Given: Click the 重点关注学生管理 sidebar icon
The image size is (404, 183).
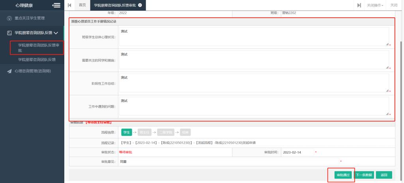Looking at the screenshot, I should tap(9, 18).
